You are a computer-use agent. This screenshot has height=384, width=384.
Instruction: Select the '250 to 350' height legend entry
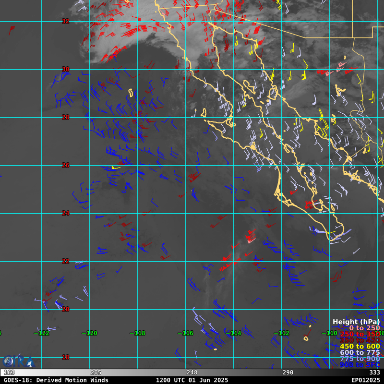pos(360,334)
